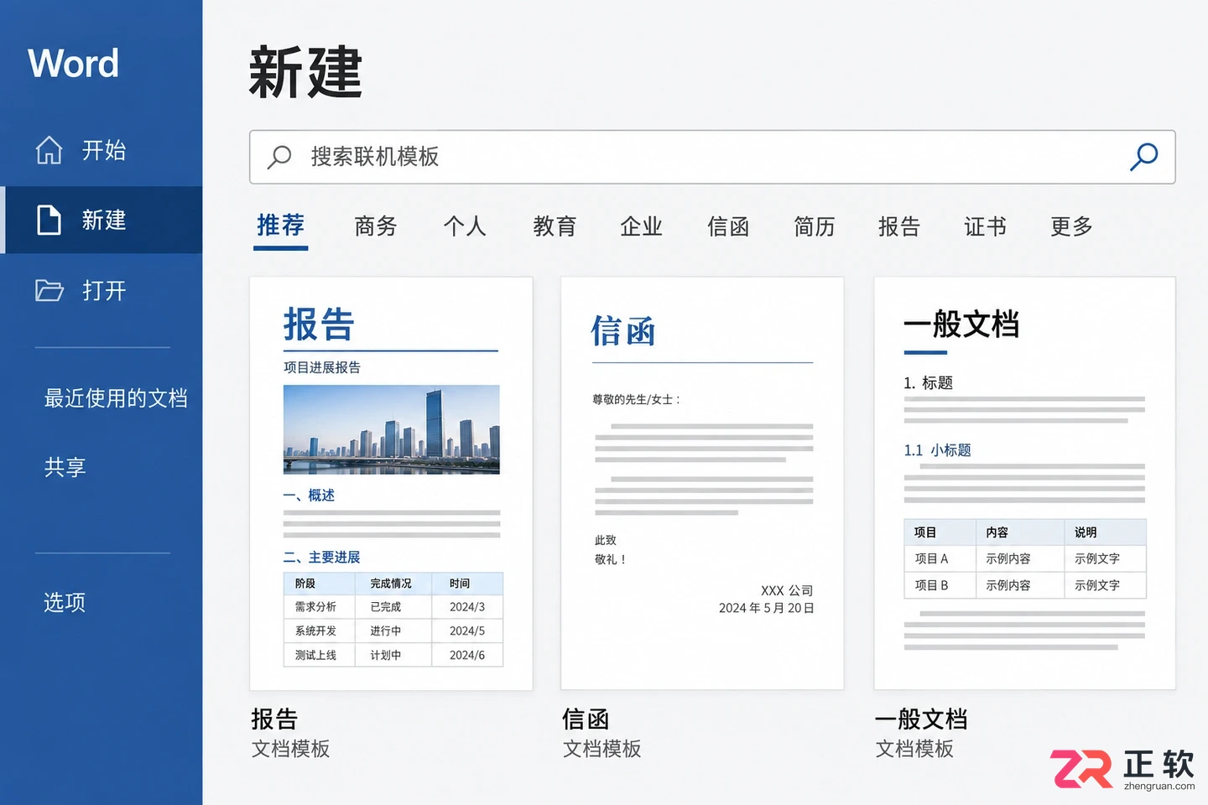1208x805 pixels.
Task: Click the 1.1 小标题 heading
Action: pos(937,450)
